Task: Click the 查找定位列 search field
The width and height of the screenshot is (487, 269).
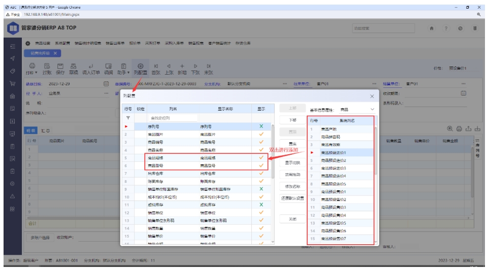Action: click(173, 118)
